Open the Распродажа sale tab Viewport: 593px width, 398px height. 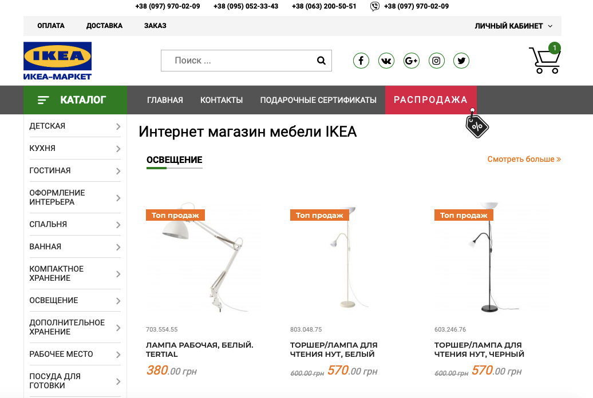coord(431,100)
